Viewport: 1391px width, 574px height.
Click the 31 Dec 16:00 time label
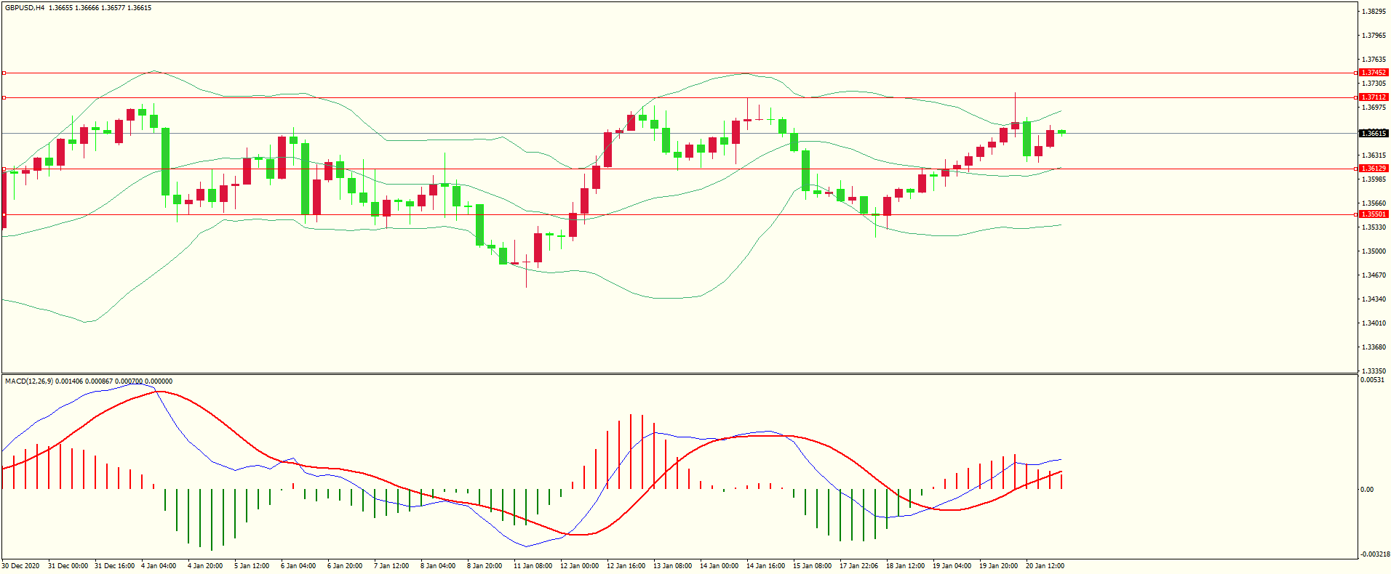(115, 566)
